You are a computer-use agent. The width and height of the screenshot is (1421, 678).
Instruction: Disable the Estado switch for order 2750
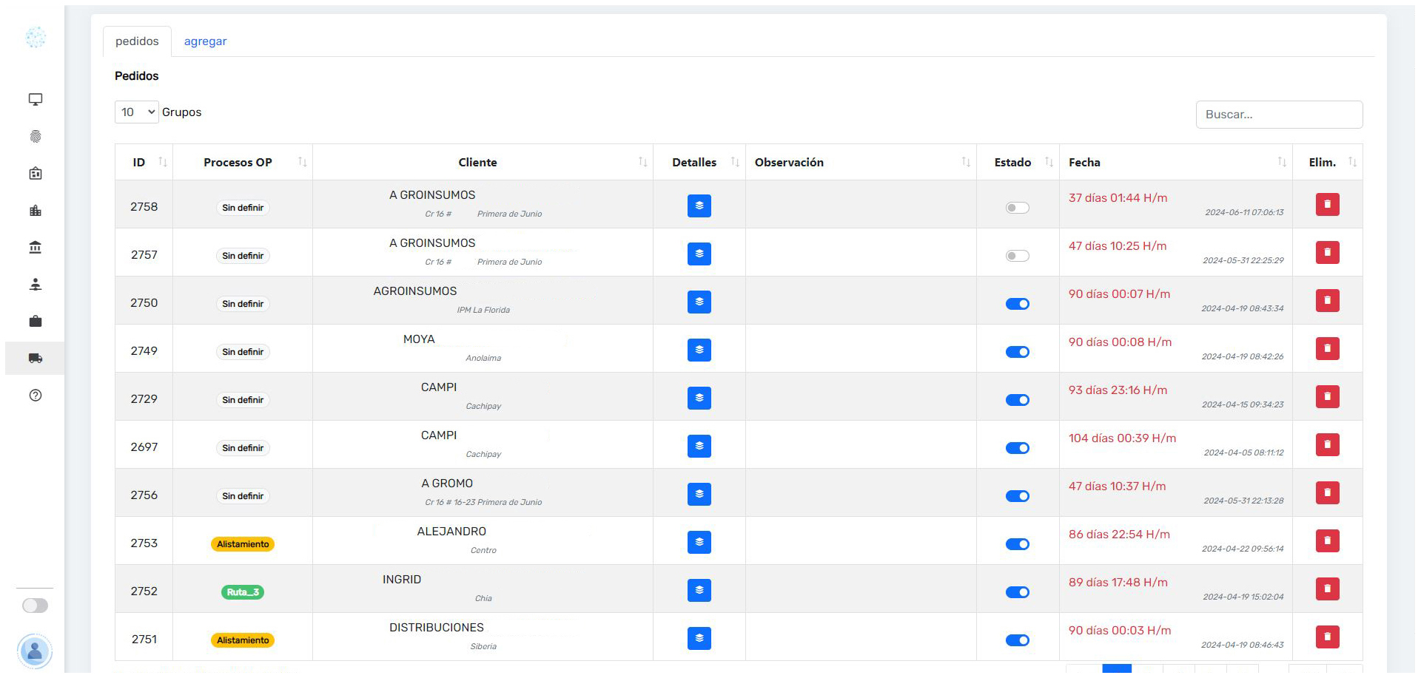[1017, 304]
